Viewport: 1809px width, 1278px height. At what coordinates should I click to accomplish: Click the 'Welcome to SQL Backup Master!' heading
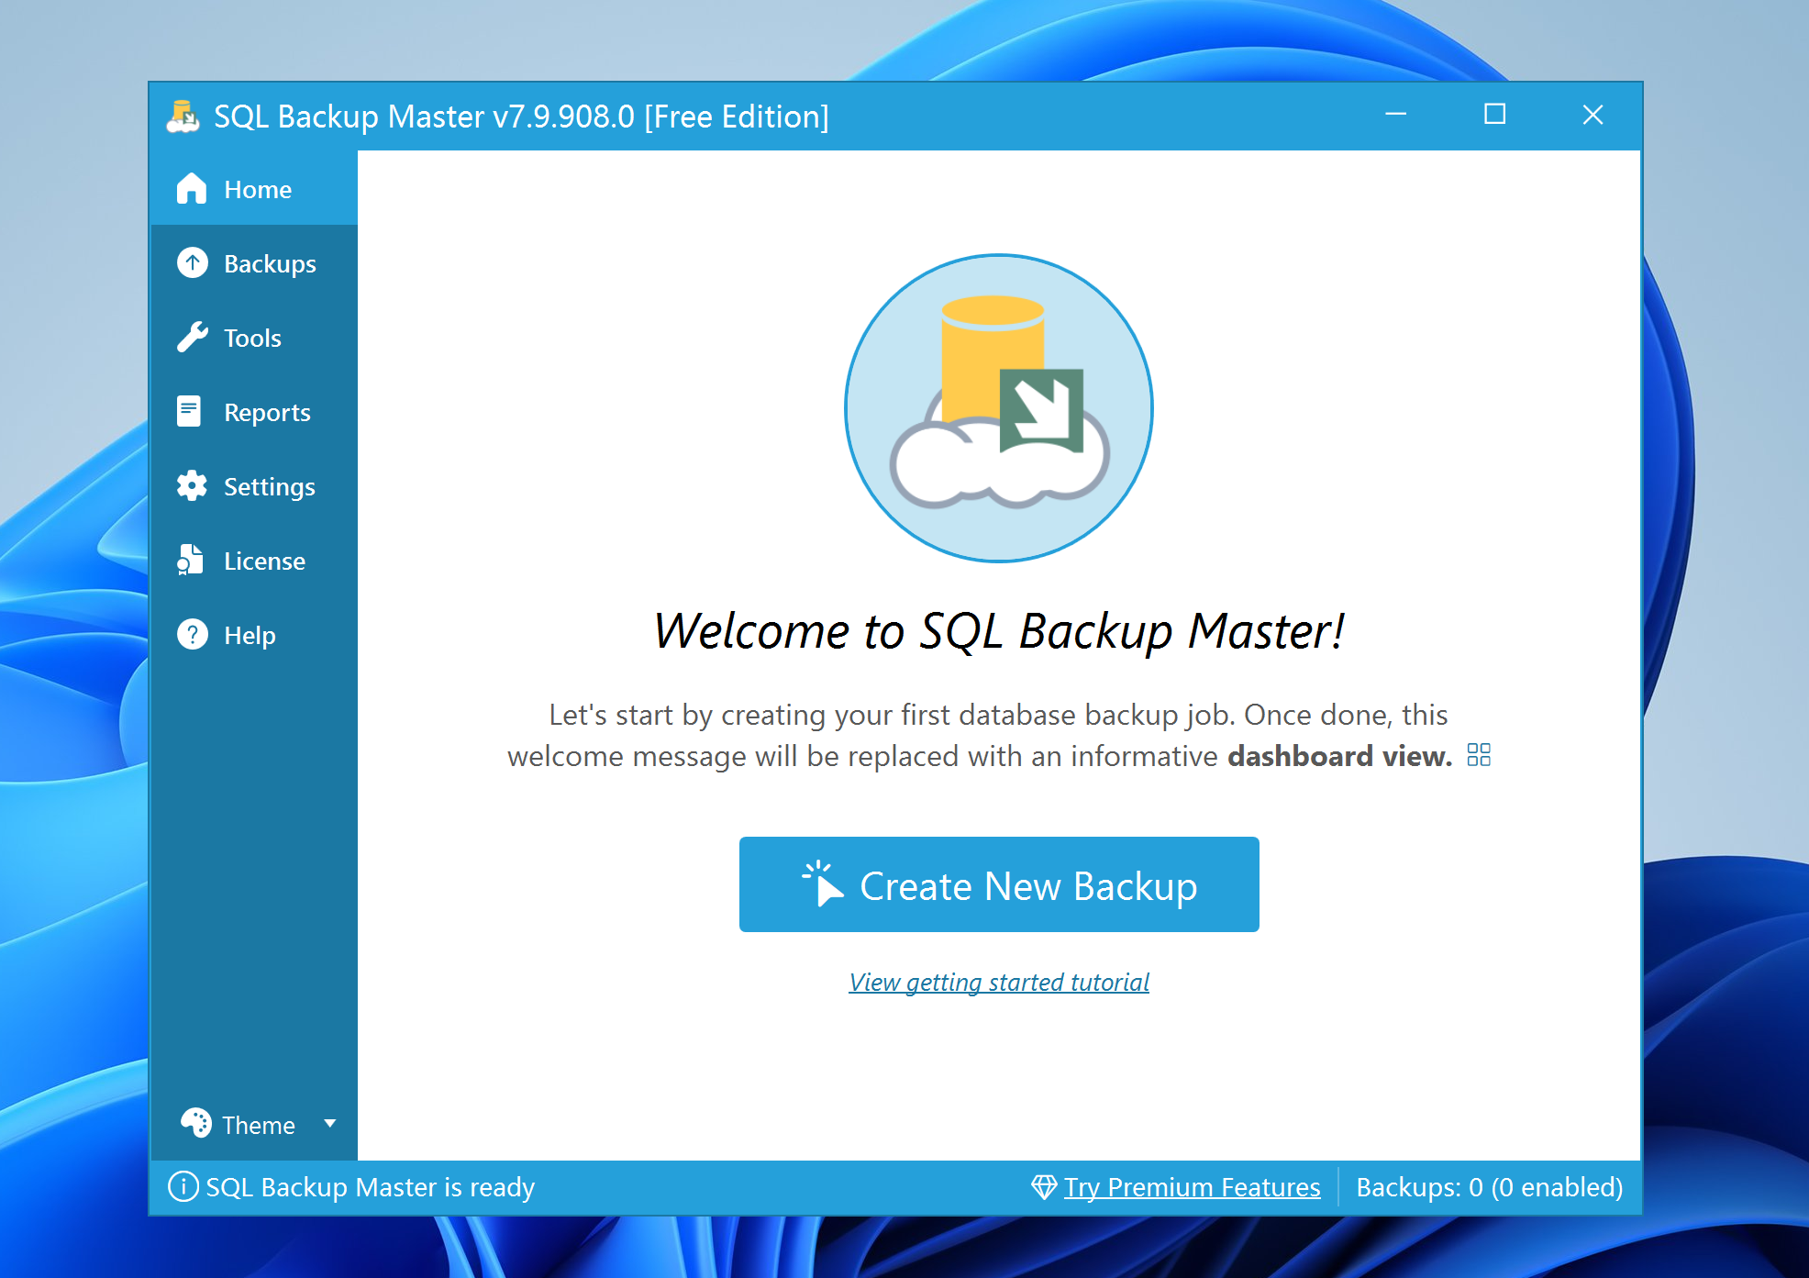tap(999, 631)
